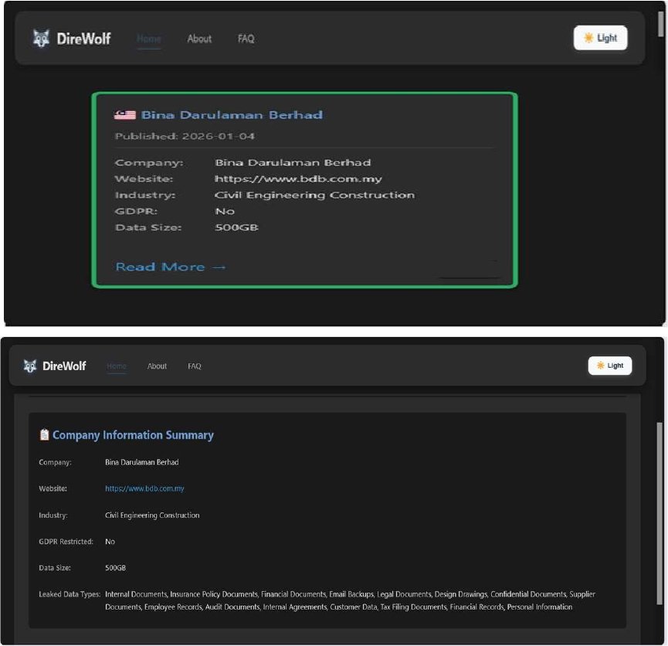Click the DireWolf brand name in the upper header
The image size is (668, 646).
[x=83, y=38]
